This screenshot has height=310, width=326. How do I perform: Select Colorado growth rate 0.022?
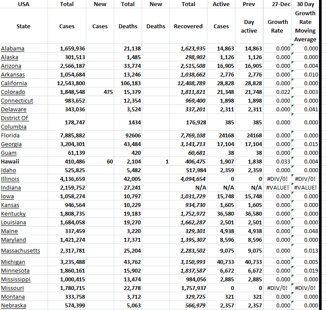click(283, 92)
